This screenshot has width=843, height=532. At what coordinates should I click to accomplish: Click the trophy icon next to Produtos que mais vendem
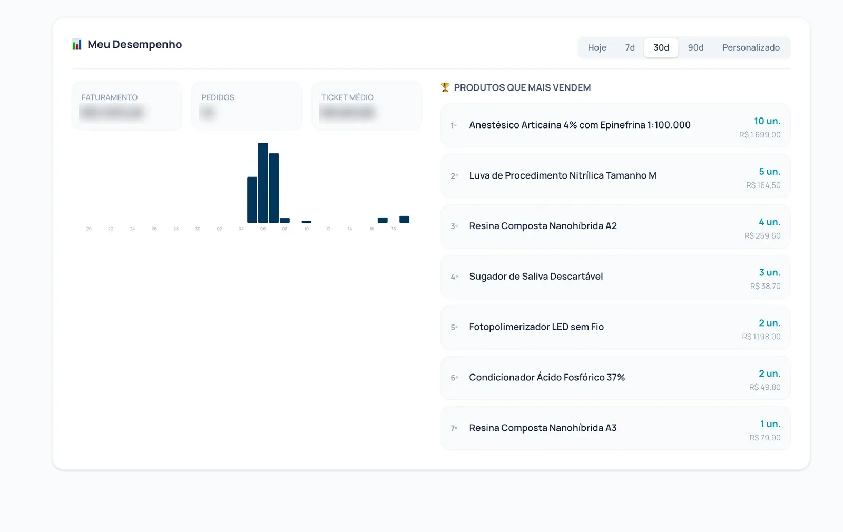(445, 87)
